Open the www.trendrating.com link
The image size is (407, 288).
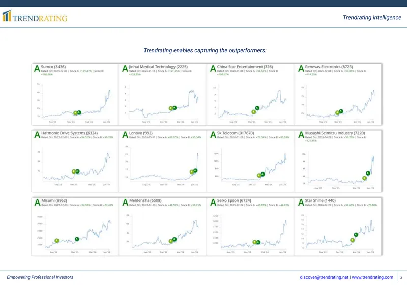tap(372, 277)
